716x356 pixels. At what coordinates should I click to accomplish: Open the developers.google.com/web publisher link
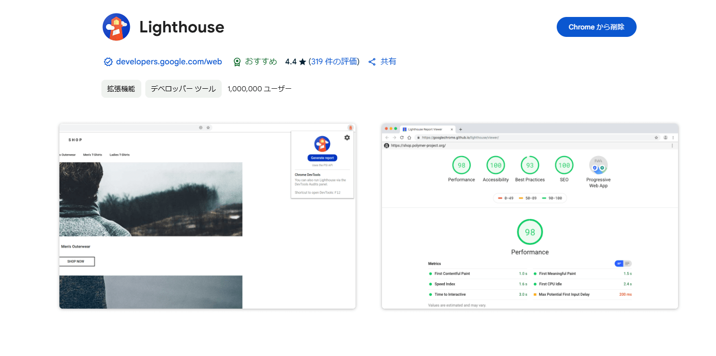coord(169,62)
